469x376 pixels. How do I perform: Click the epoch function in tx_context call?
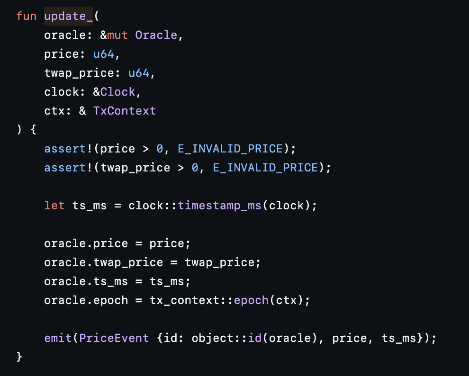point(251,300)
